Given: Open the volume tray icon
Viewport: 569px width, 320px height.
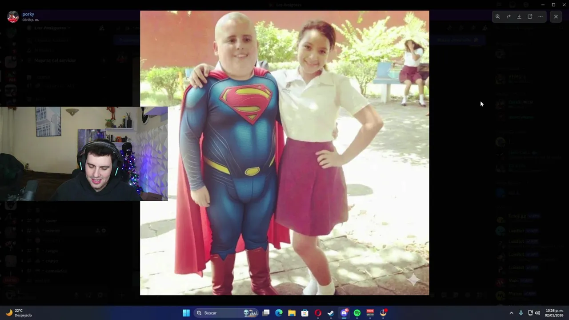Looking at the screenshot, I should [x=537, y=313].
